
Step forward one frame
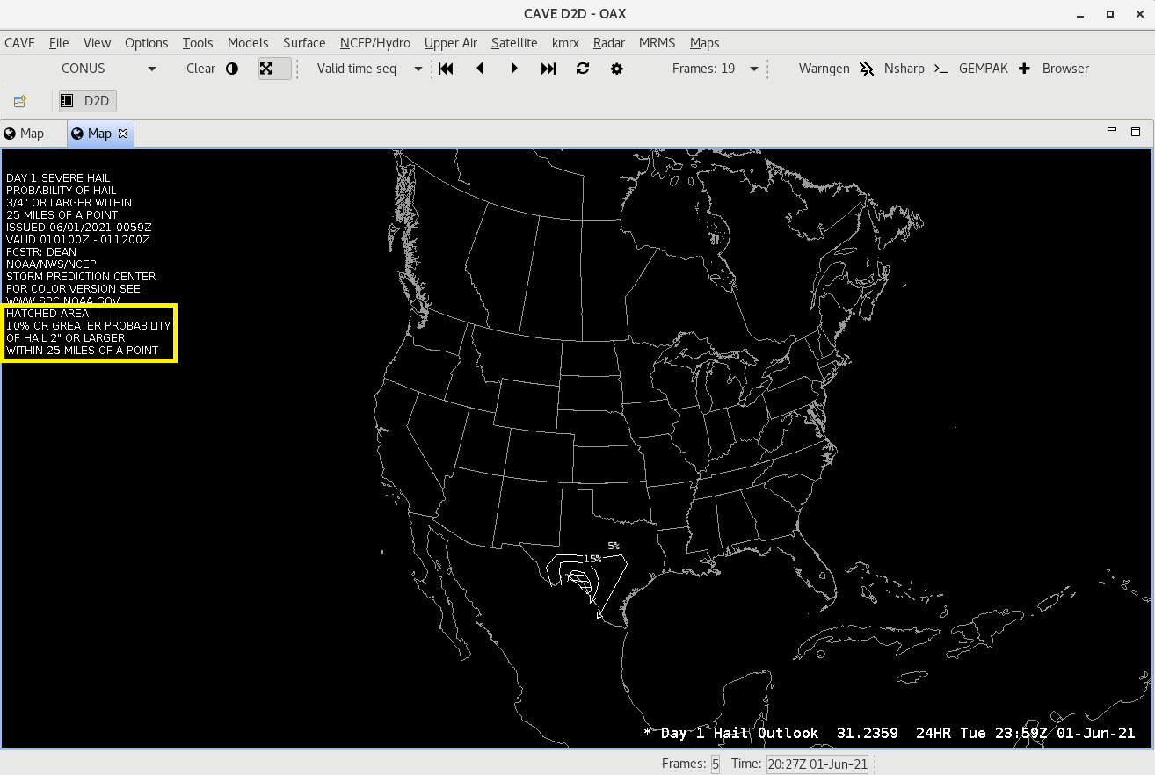(514, 69)
